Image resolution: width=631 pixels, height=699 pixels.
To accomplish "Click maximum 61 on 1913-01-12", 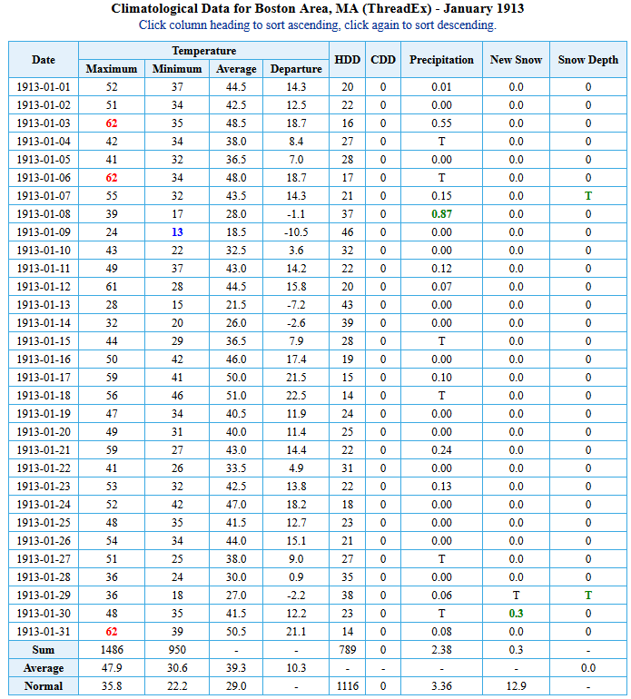I will click(x=112, y=287).
